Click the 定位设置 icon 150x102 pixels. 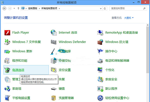[53, 70]
